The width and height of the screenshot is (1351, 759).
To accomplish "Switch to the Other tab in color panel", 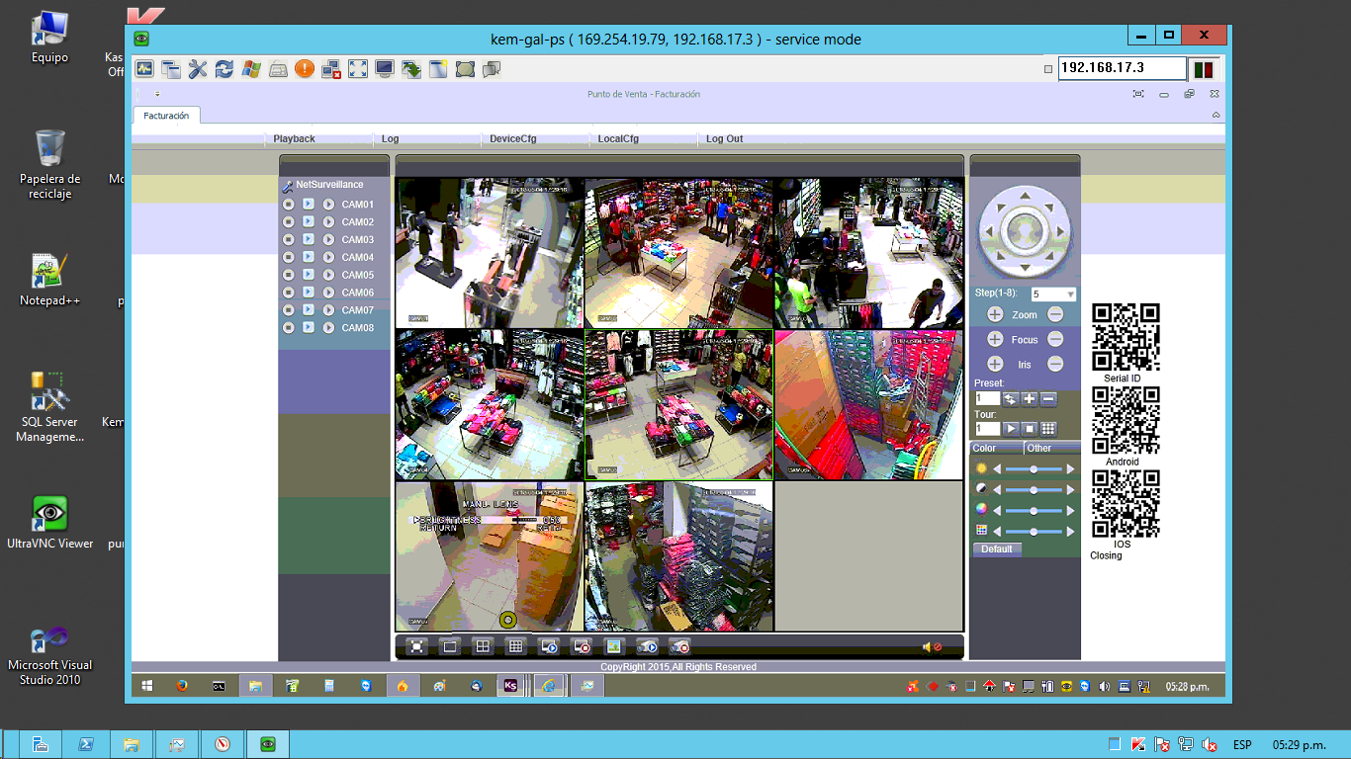I will click(1038, 448).
